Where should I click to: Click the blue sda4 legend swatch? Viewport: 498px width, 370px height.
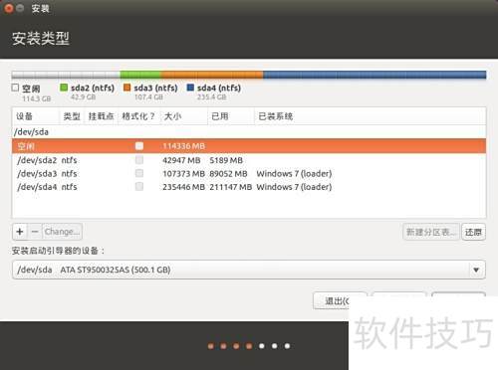tap(190, 88)
